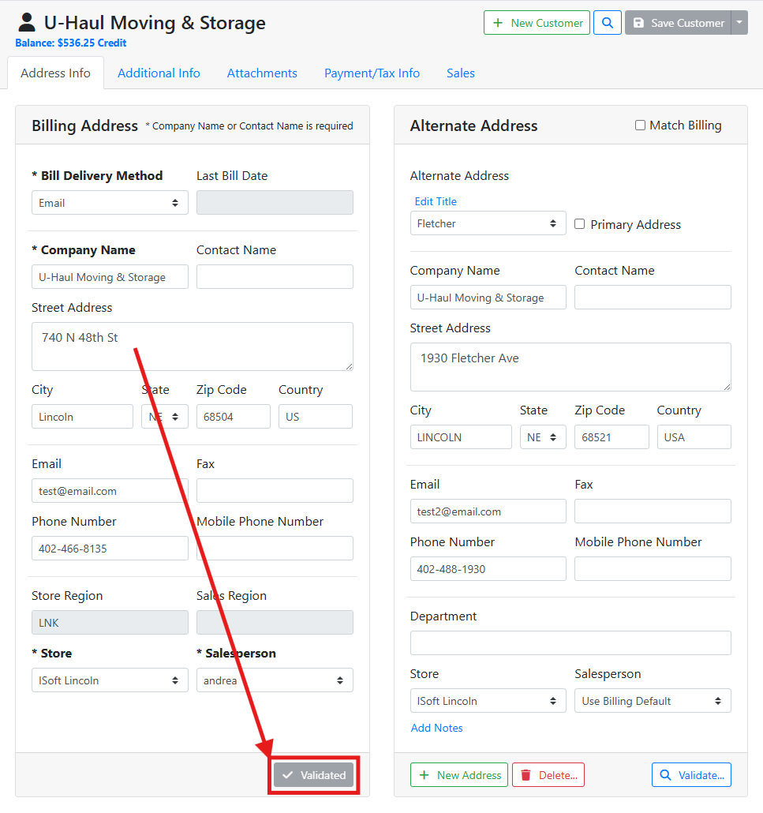Open the Bill Delivery Method dropdown
The height and width of the screenshot is (813, 763).
[x=110, y=203]
